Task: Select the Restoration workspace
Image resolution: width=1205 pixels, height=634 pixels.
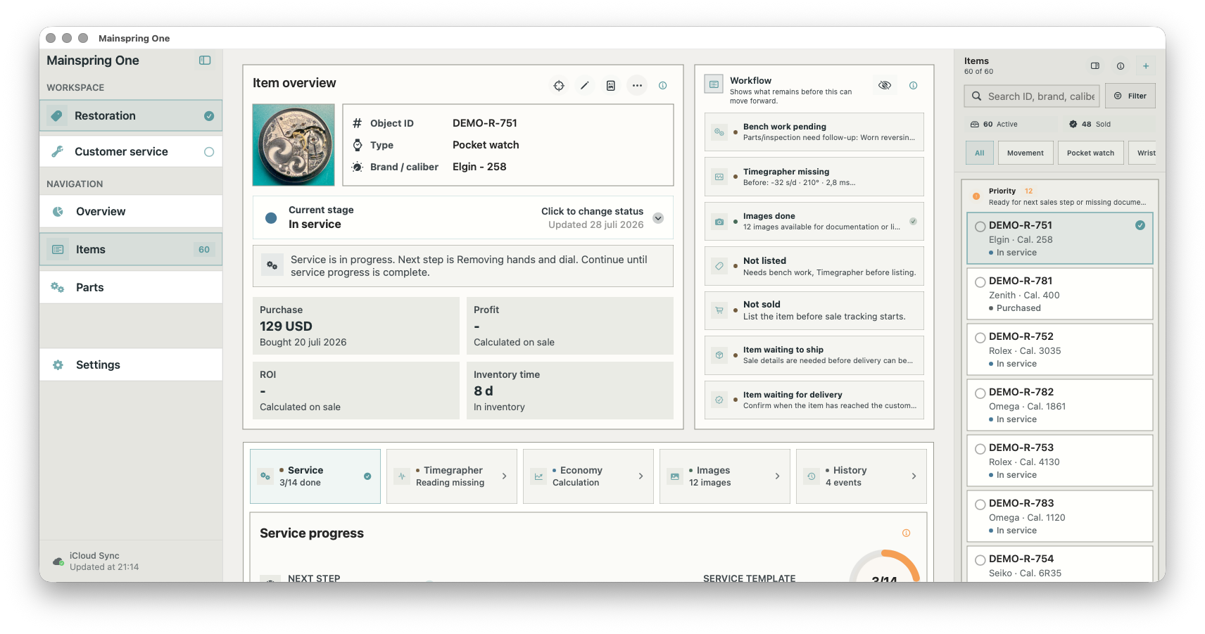Action: click(x=131, y=116)
